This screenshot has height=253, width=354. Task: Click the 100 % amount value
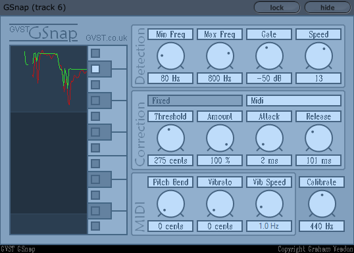point(220,160)
